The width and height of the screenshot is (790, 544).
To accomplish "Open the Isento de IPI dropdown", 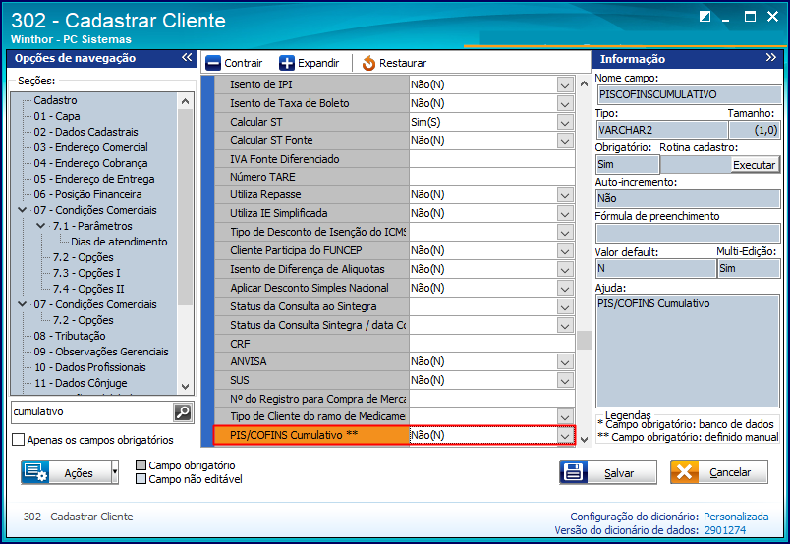I will [565, 84].
